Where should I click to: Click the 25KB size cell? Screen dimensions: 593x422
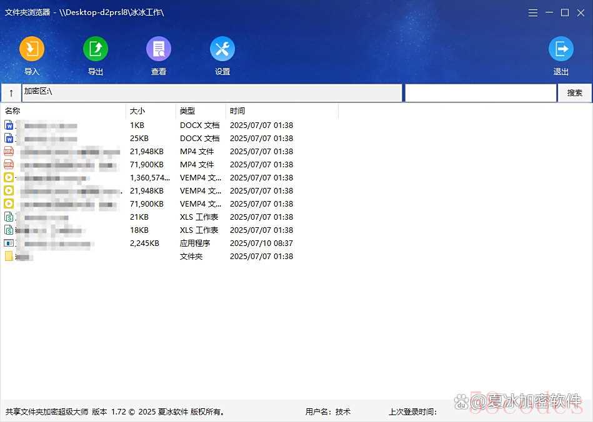139,139
